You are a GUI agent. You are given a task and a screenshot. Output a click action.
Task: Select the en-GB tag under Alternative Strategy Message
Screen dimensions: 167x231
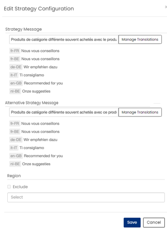pyautogui.click(x=16, y=156)
